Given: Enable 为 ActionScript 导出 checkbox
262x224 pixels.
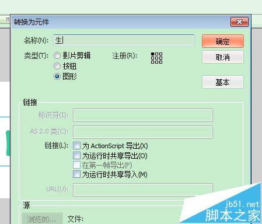Looking at the screenshot, I should coord(76,145).
